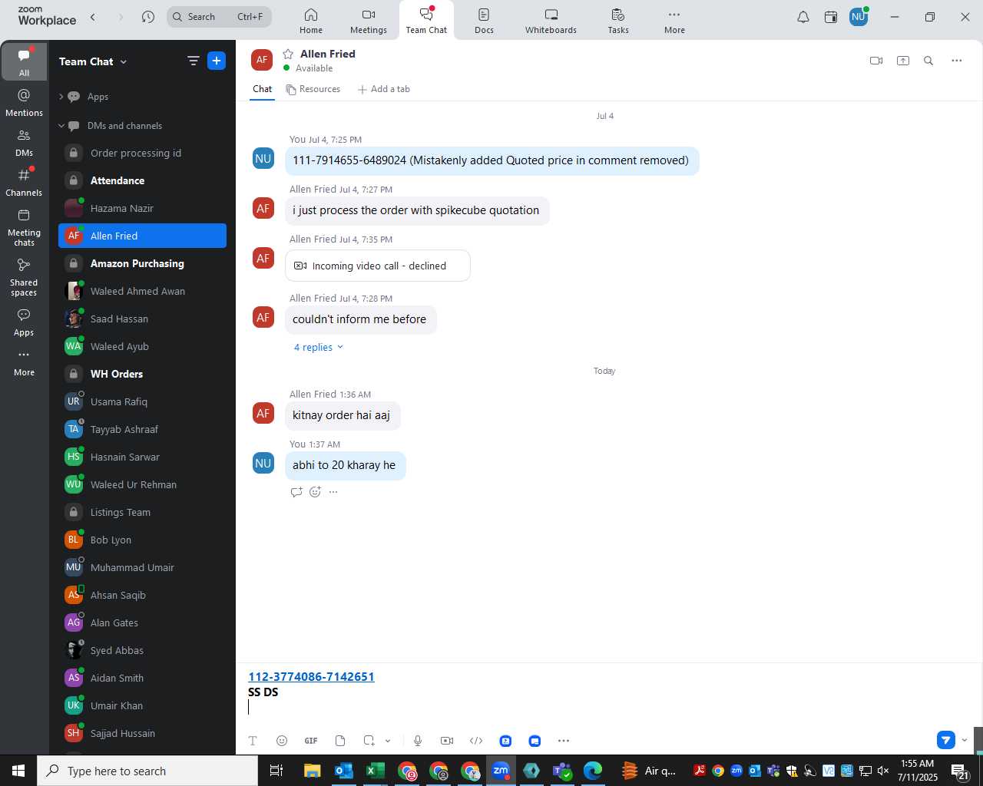Screen dimensions: 983x786
Task: Click the share screen icon in chat header
Action: point(903,61)
